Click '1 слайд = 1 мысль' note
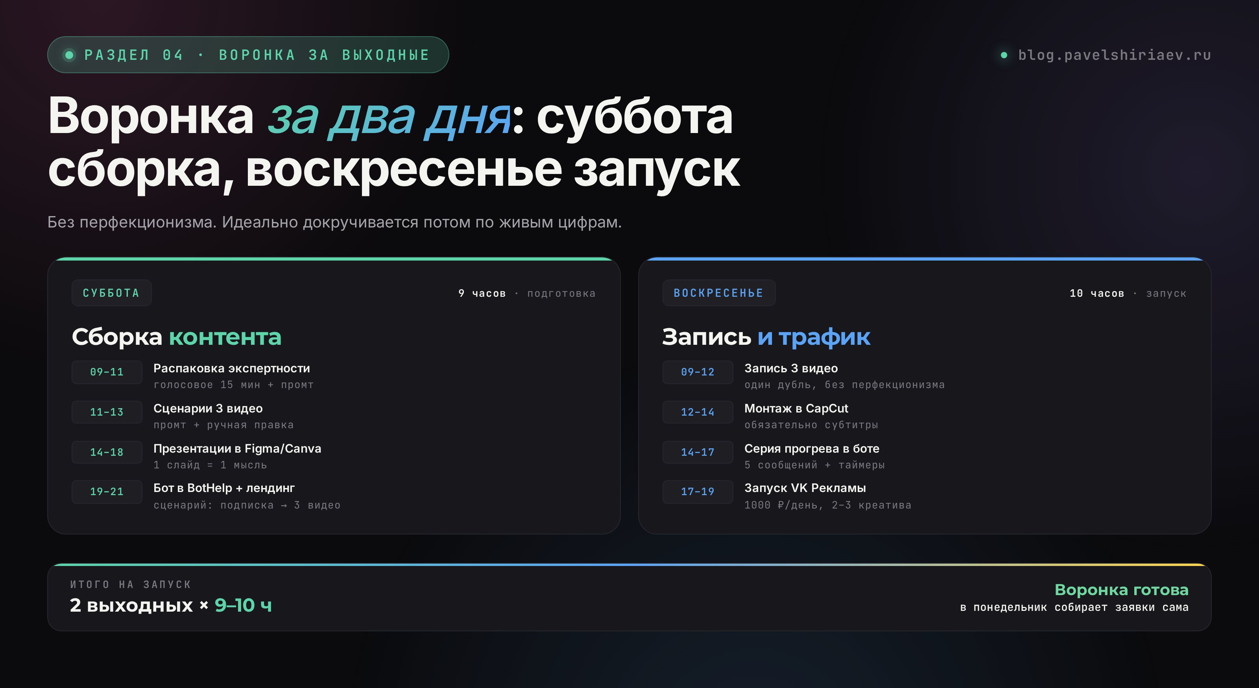 click(x=210, y=465)
